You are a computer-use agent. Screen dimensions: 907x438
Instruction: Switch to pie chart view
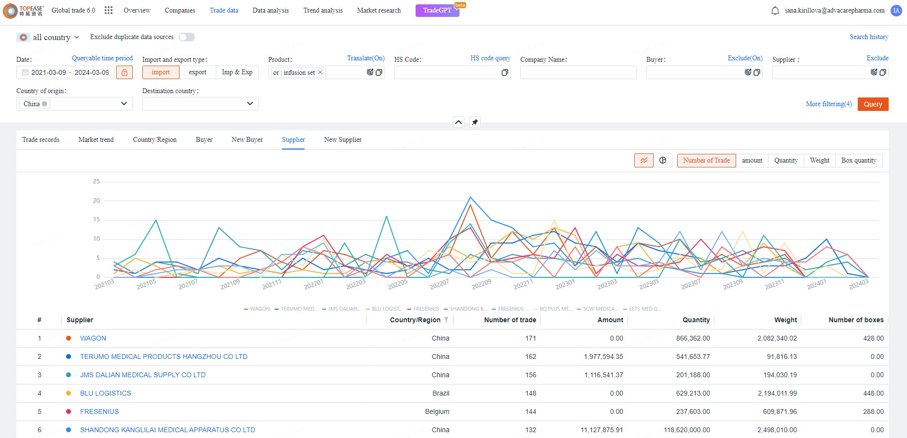[663, 160]
